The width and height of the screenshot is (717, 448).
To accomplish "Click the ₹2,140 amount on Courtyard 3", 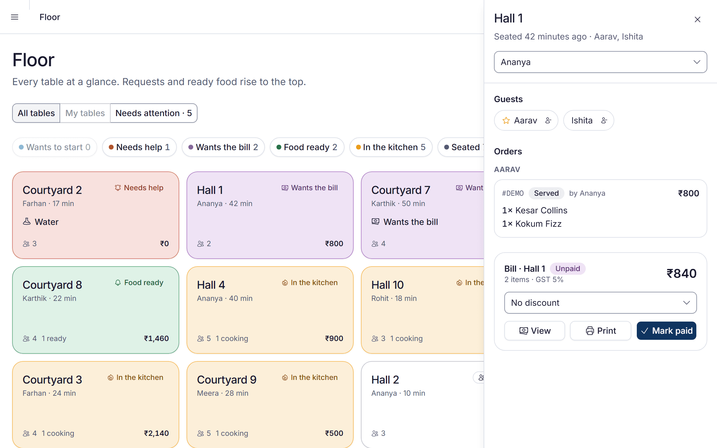I will [156, 433].
